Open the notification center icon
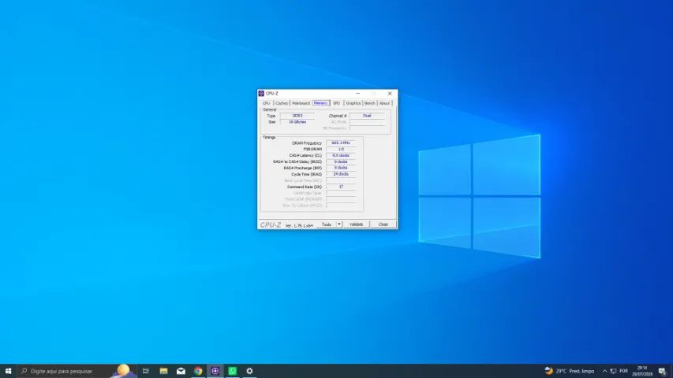This screenshot has width=673, height=378. [662, 371]
